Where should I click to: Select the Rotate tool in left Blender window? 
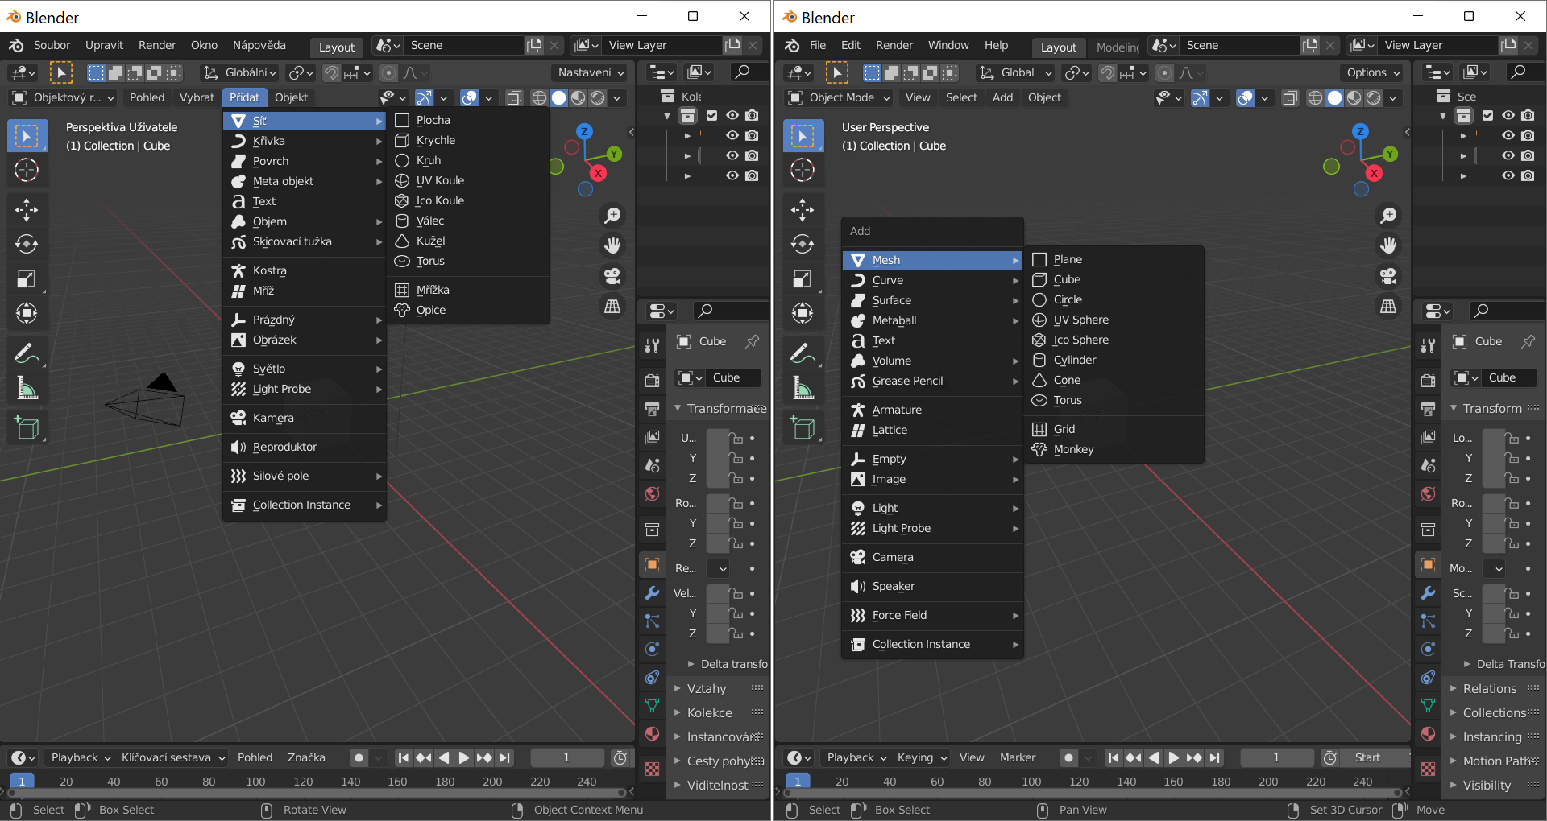tap(27, 244)
